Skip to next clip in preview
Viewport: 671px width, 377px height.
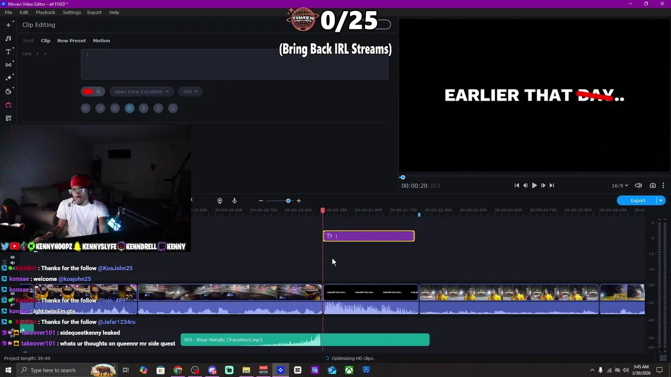point(551,185)
